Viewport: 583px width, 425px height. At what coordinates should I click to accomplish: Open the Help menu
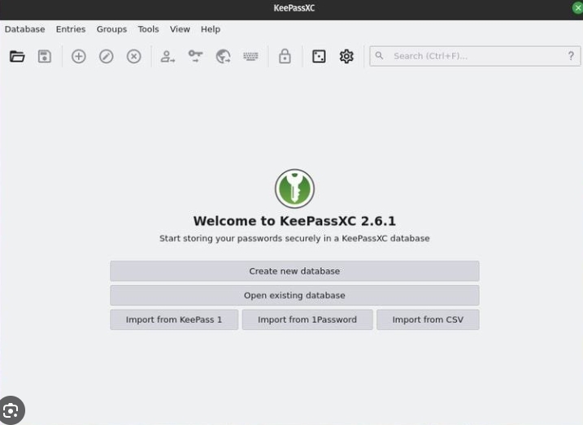click(211, 29)
